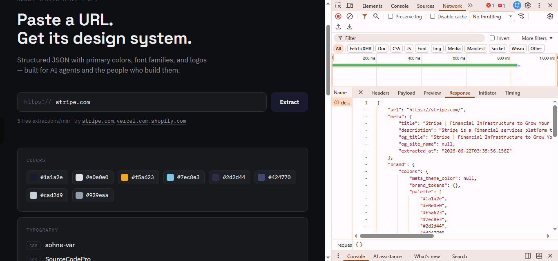Try the vercel.com example link
Screen dimensions: 558x261
pos(132,121)
